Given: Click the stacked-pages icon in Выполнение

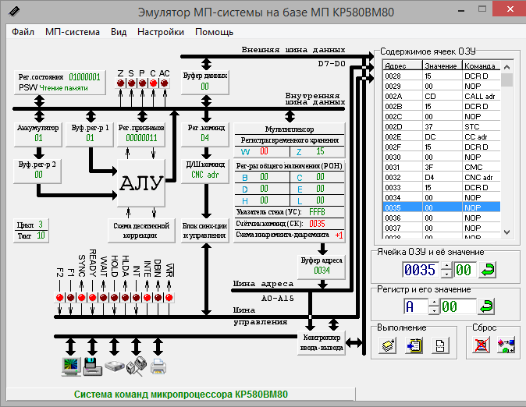Looking at the screenshot, I should (387, 345).
